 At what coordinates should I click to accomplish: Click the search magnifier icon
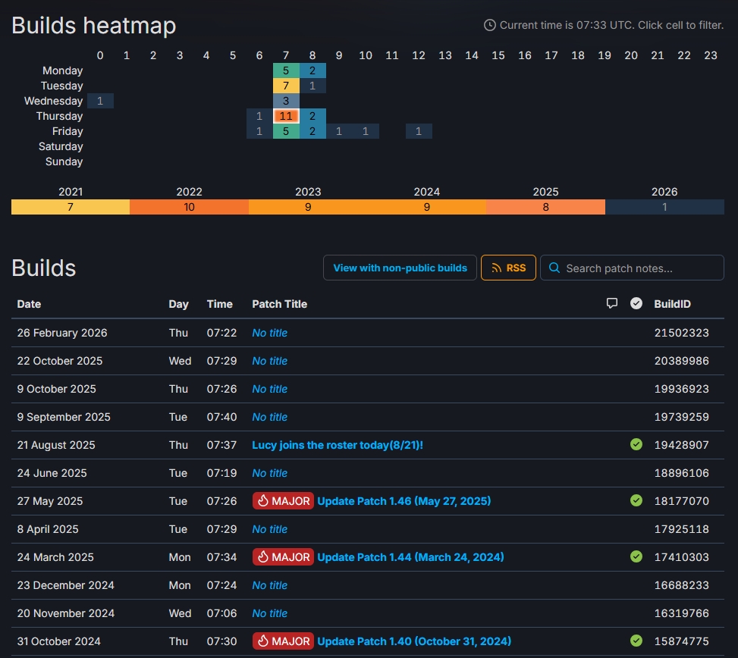pyautogui.click(x=554, y=268)
